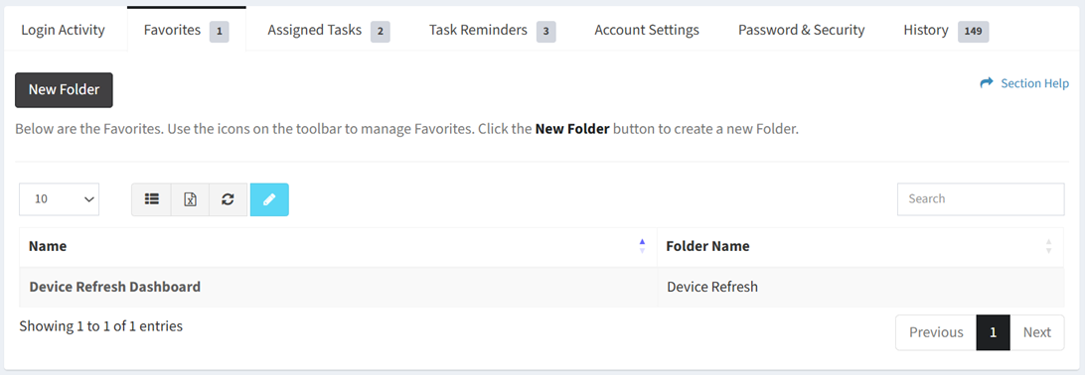1085x375 pixels.
Task: Click the Section Help arrow icon
Action: click(x=987, y=83)
